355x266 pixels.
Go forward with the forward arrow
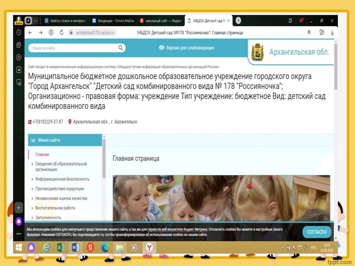point(41,33)
